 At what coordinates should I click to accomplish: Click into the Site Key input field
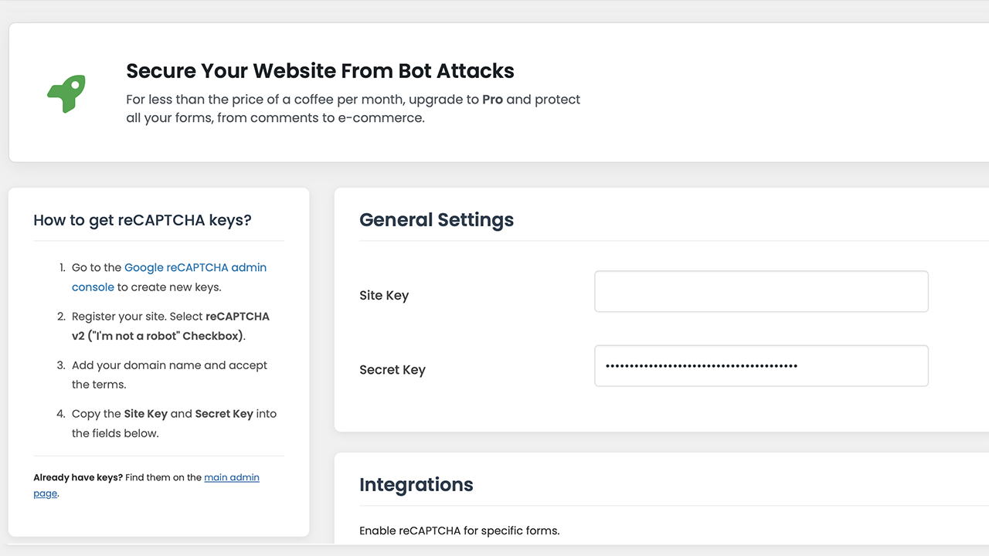click(x=760, y=291)
